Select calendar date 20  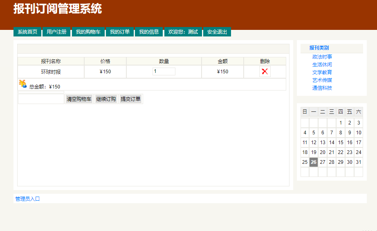tap(323, 152)
